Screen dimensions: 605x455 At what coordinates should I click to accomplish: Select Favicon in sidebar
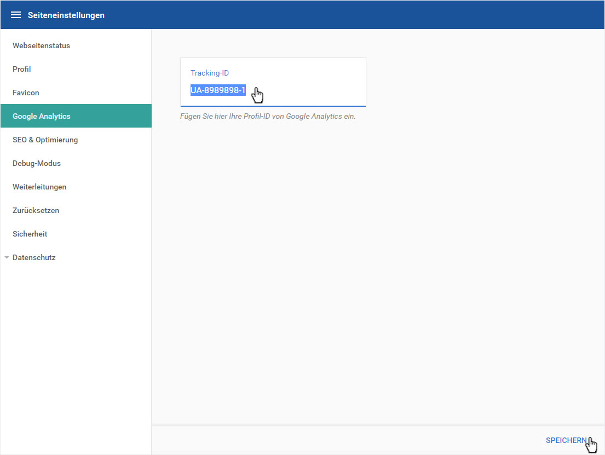[76, 93]
